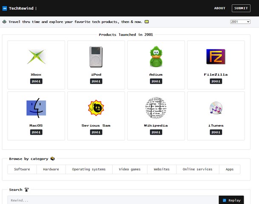Viewport: 259px width, 204px height.
Task: Click the iTunes product name
Action: [x=216, y=125]
